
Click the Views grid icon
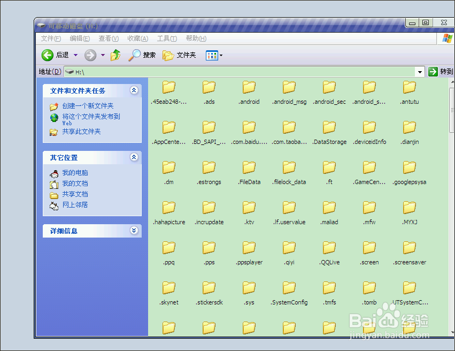click(x=212, y=55)
